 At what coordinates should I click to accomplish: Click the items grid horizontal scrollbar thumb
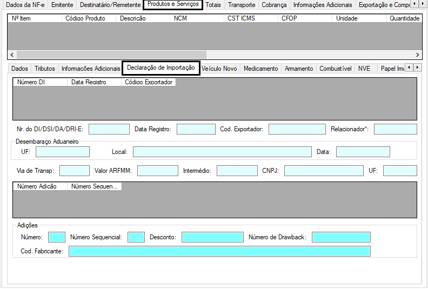click(111, 55)
